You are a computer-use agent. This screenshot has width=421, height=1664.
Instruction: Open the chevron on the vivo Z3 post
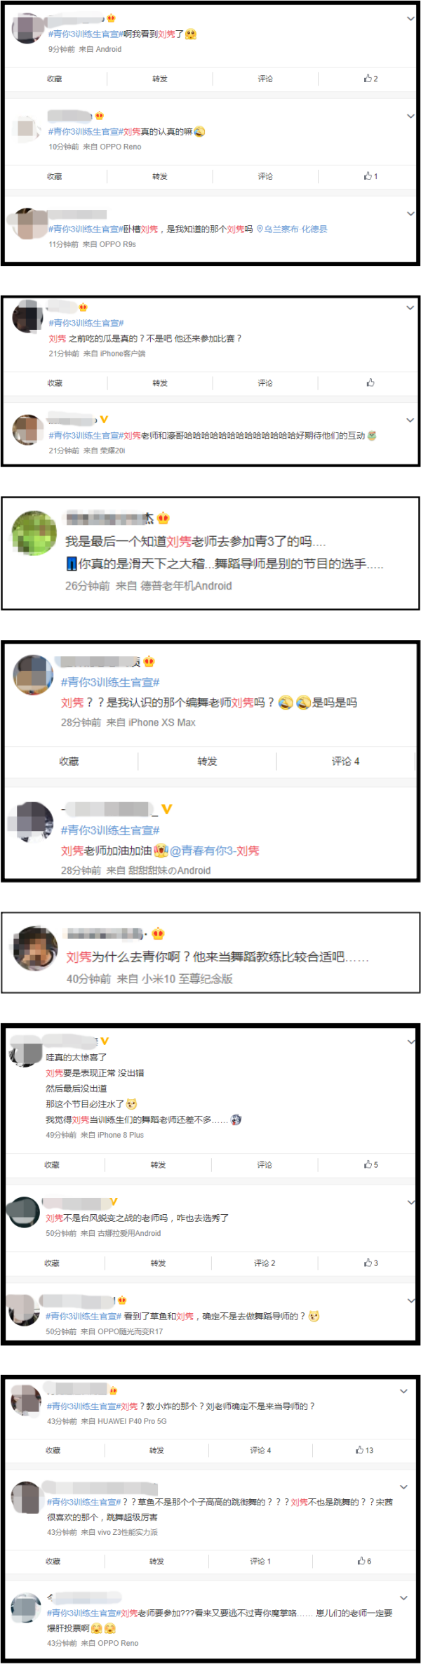403,1487
